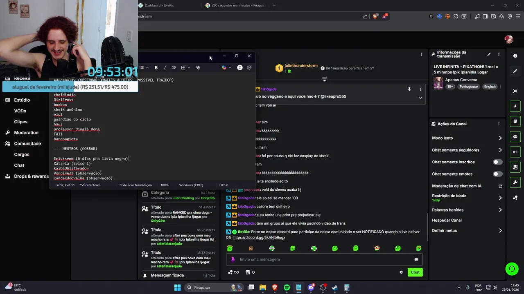Click the document note icon in right rail
The height and width of the screenshot is (294, 524).
coord(515,122)
